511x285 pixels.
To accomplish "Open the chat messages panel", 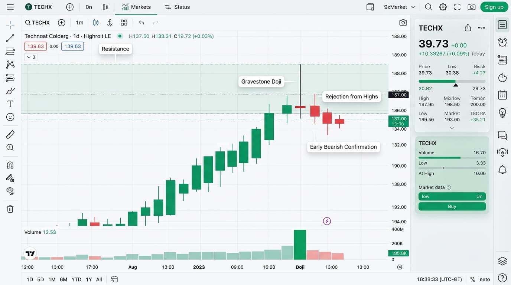I will pyautogui.click(x=502, y=135).
